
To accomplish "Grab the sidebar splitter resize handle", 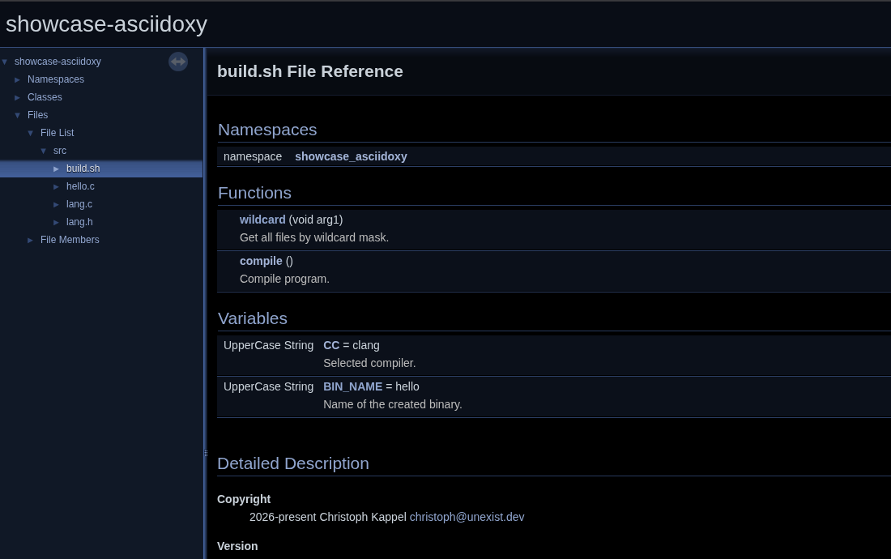I will click(205, 454).
